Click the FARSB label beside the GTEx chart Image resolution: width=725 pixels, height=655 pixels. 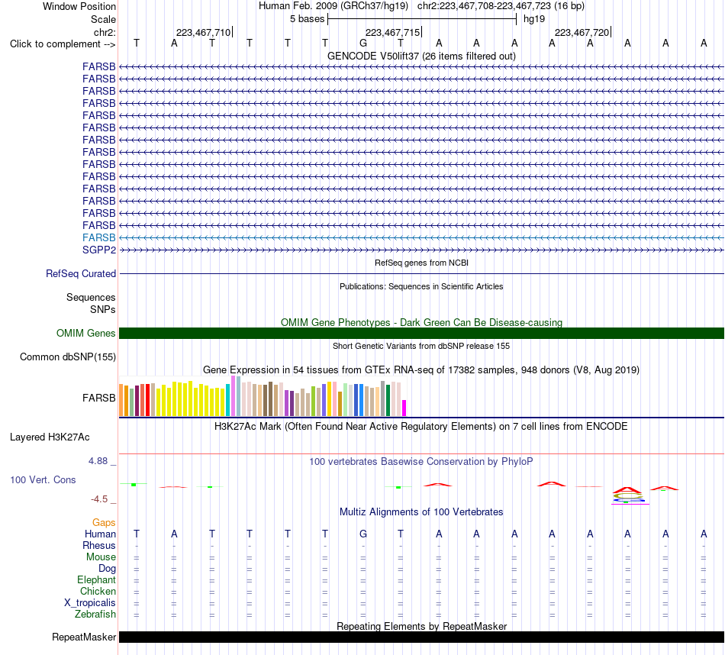(x=99, y=398)
